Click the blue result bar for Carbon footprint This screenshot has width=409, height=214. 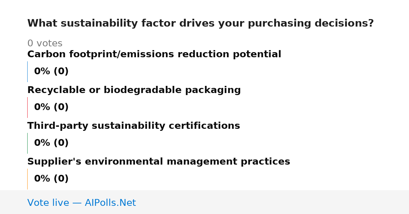pos(27,72)
